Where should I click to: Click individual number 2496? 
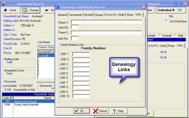[7, 105]
